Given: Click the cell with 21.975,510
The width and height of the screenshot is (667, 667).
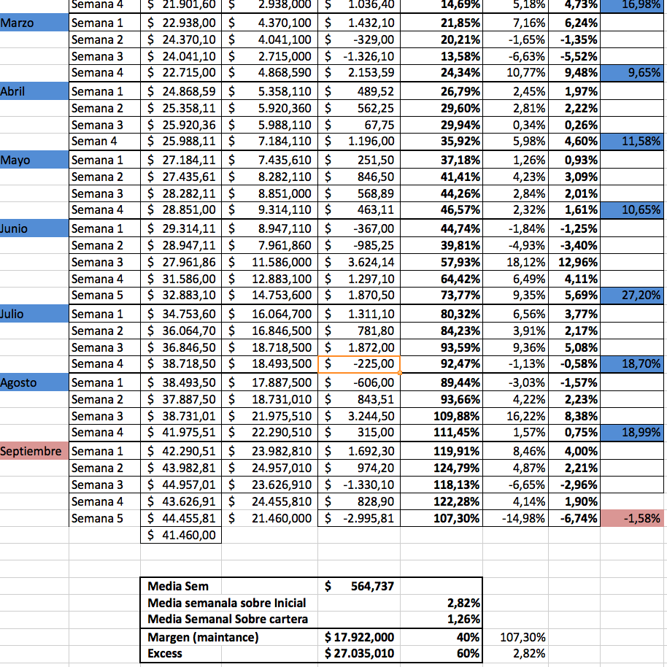Looking at the screenshot, I should 270,416.
